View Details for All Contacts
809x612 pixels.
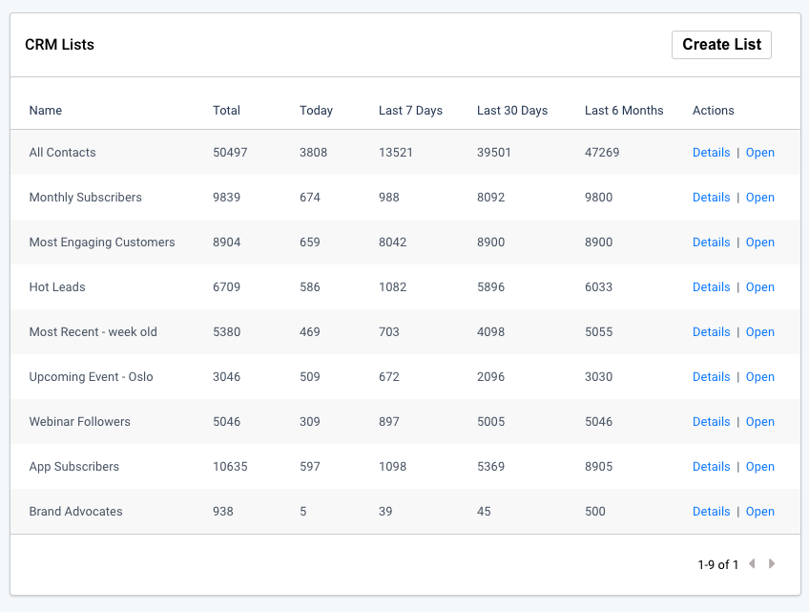[711, 152]
